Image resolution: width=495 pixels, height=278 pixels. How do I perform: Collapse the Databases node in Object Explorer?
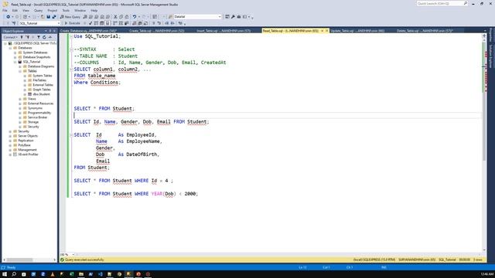point(10,48)
